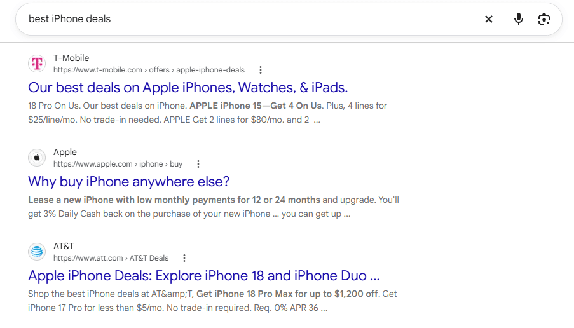The width and height of the screenshot is (574, 328).
Task: Click the Apple favicon logo
Action: coord(37,158)
